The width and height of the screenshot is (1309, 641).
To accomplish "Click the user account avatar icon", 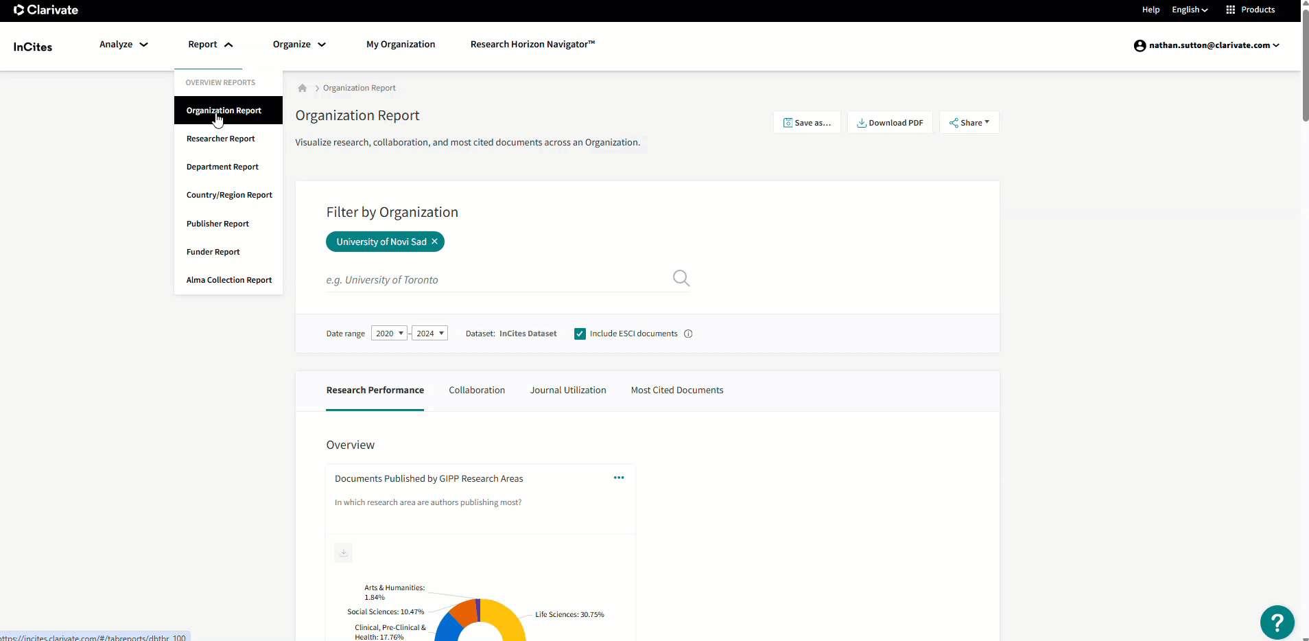I will pos(1140,45).
